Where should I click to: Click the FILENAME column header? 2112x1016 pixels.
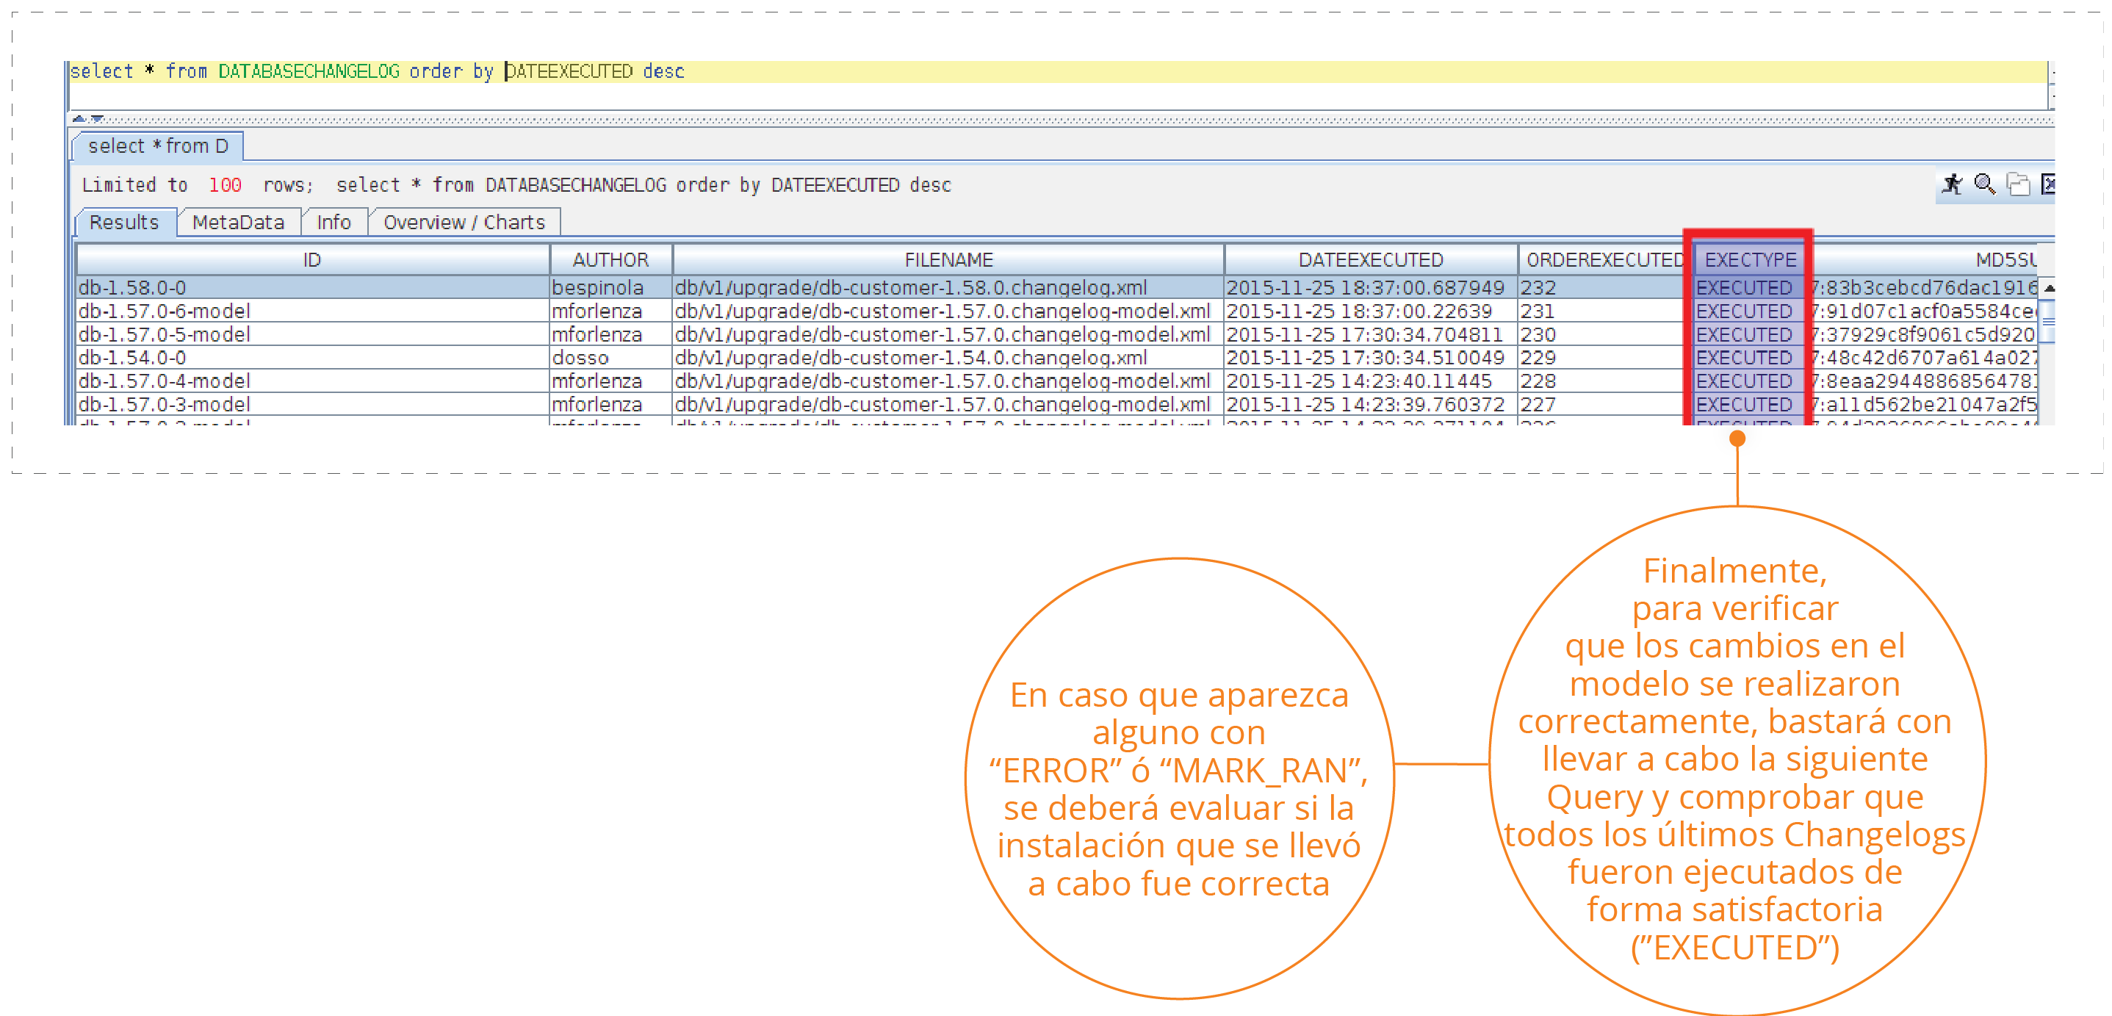(948, 260)
